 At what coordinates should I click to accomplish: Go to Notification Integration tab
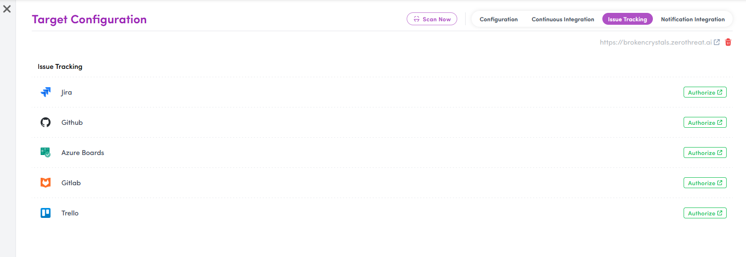(x=693, y=19)
